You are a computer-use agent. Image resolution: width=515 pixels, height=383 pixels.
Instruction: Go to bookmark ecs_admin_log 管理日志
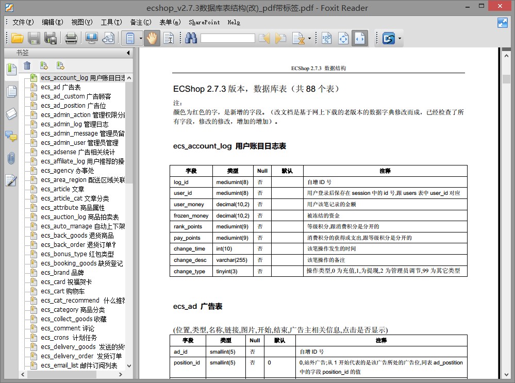75,124
